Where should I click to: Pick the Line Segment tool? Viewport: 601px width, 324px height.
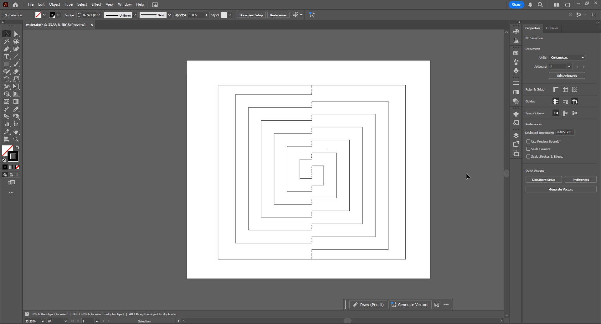[16, 56]
